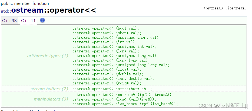Click the '(short val)' overload line
Screen dimensions: 252x111
107,33
